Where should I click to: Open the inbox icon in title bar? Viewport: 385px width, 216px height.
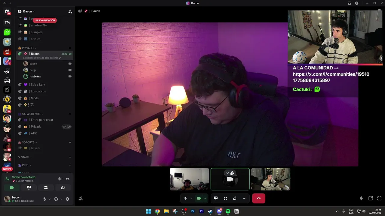pos(350,3)
